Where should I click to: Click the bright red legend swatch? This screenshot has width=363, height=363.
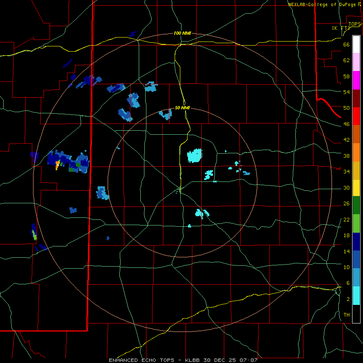point(356,116)
